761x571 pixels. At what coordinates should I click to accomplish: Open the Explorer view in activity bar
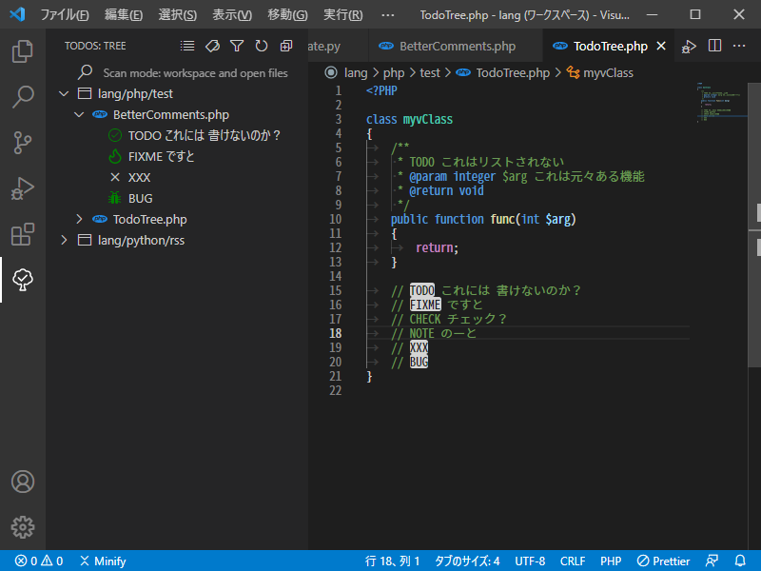tap(22, 51)
